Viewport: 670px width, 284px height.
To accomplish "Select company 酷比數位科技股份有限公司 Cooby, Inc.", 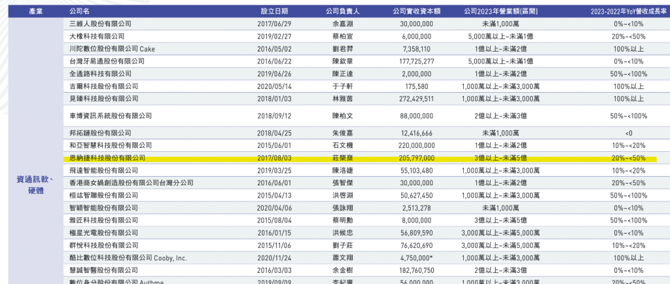I will 128,258.
